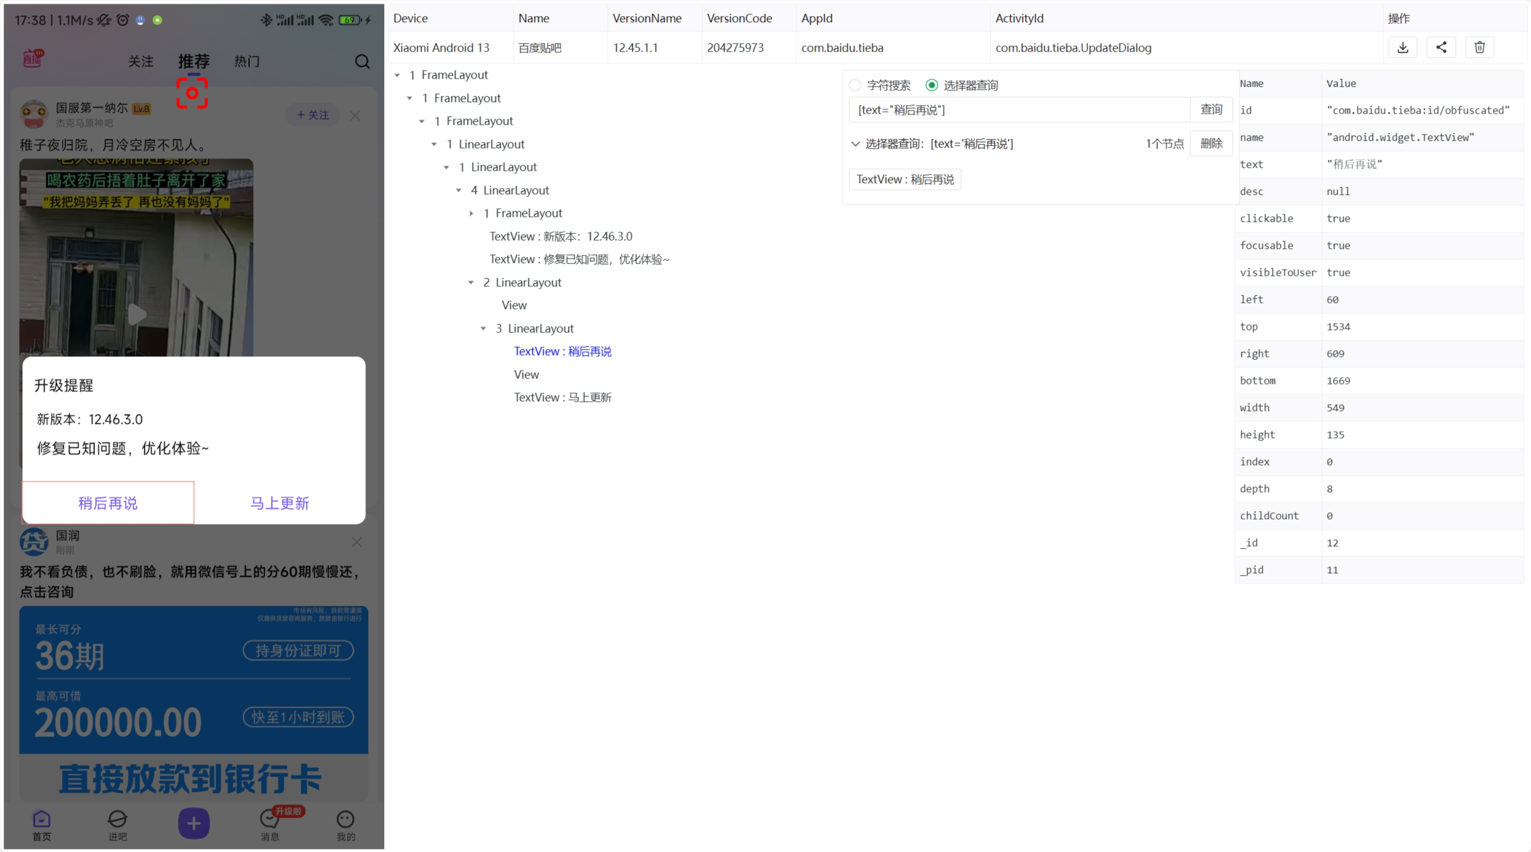Tap 马上更新 in the upgrade dialog

(x=280, y=502)
